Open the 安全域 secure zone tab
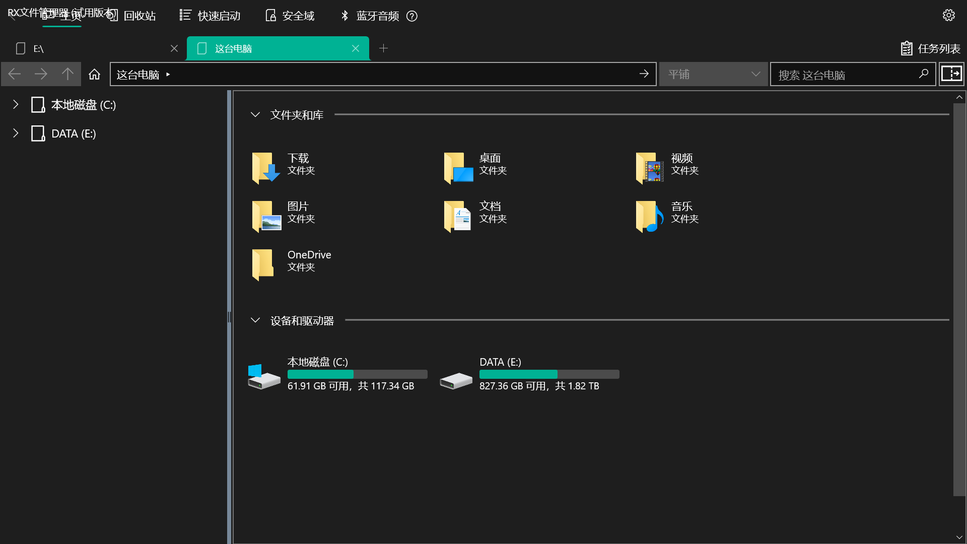 (290, 16)
